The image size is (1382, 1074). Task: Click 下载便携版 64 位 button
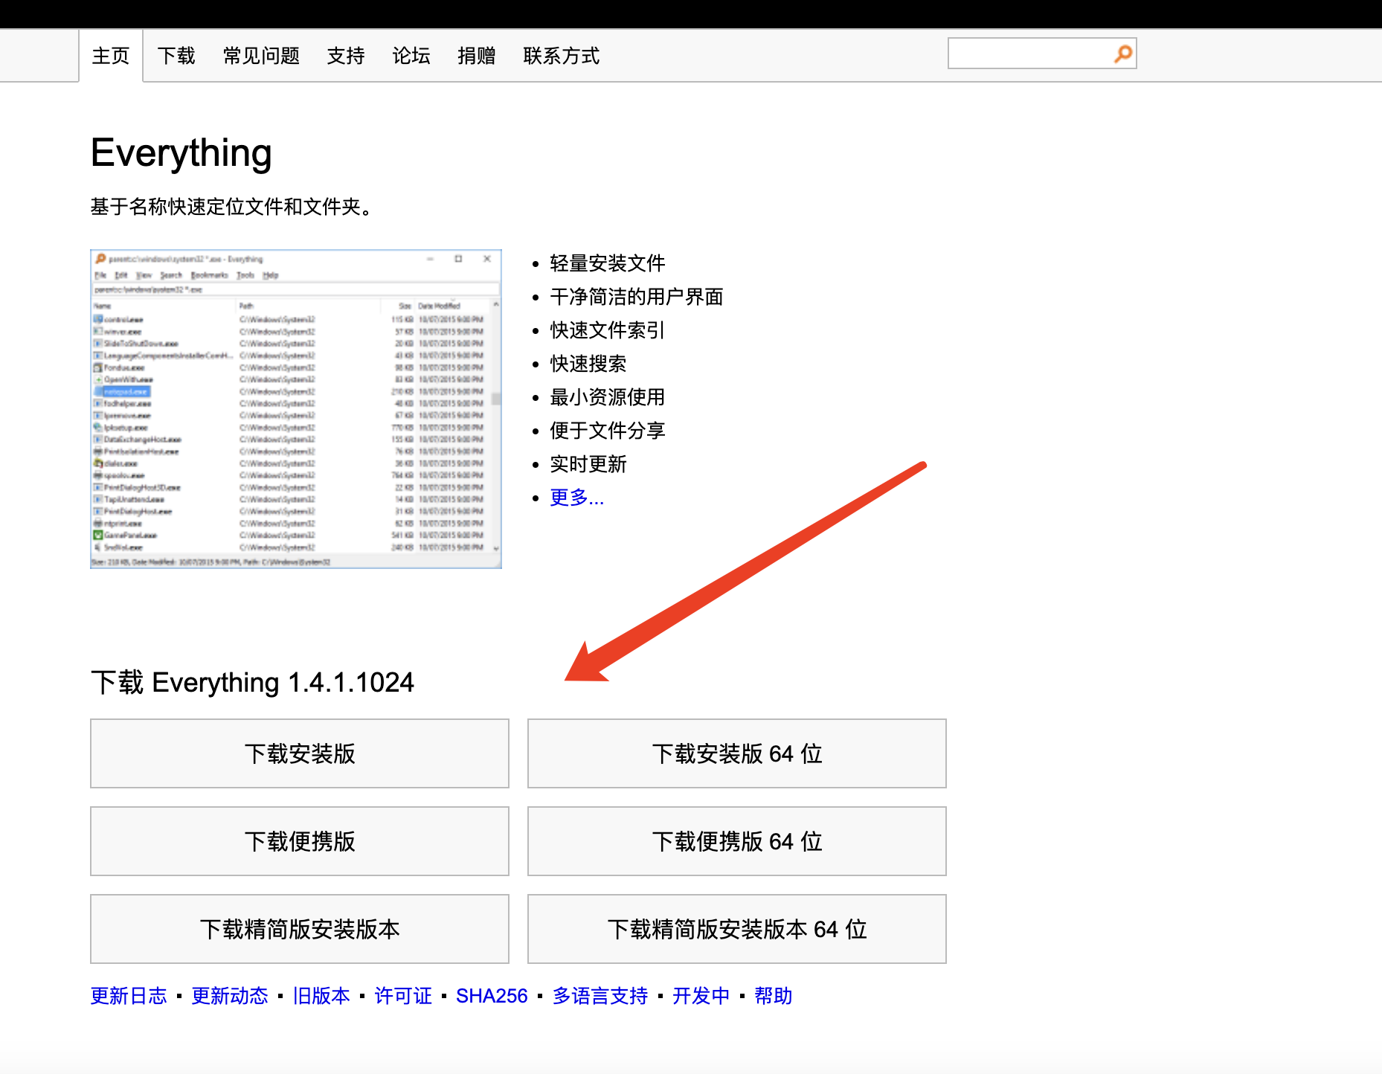coord(737,841)
